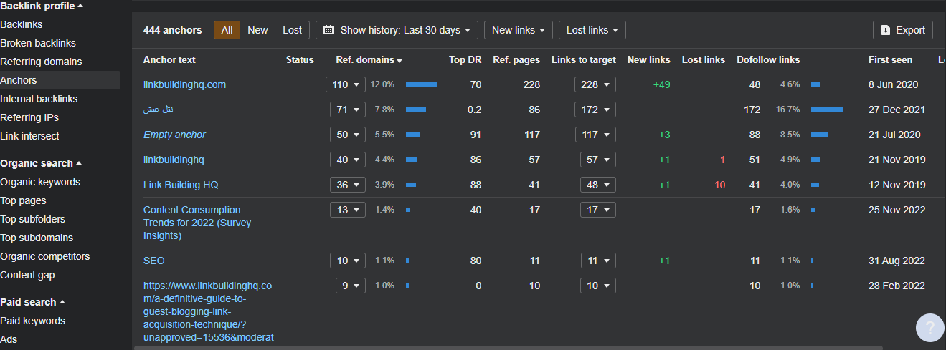Go to Content gap in sidebar

coord(27,275)
